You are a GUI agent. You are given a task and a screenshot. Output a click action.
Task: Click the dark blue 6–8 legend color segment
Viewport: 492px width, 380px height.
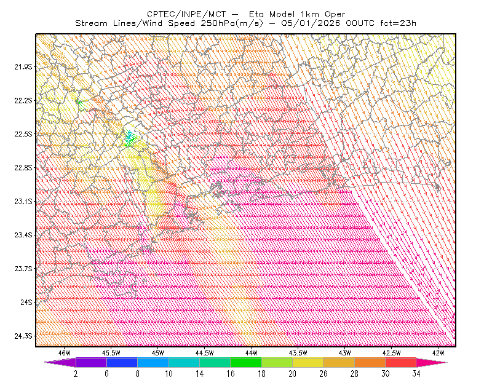(x=122, y=362)
